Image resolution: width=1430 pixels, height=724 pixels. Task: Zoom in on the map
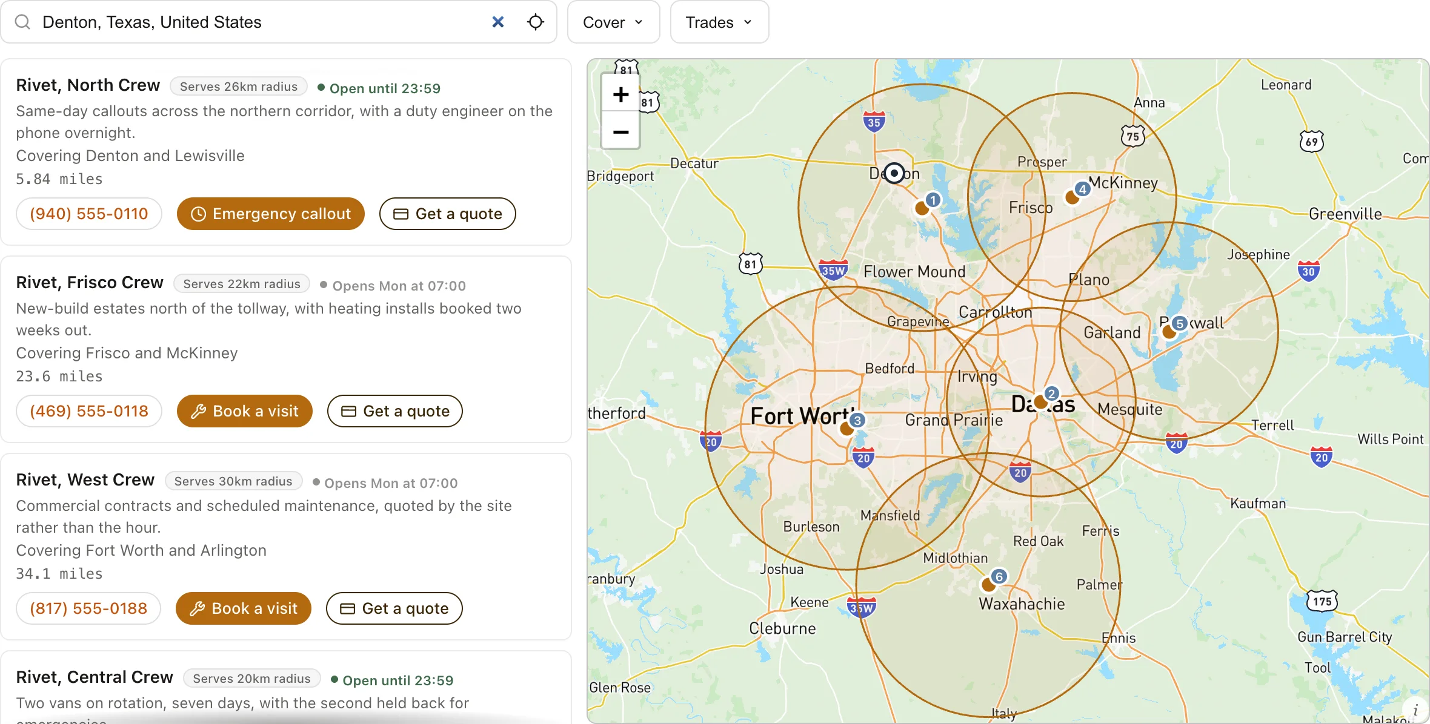[x=620, y=94]
